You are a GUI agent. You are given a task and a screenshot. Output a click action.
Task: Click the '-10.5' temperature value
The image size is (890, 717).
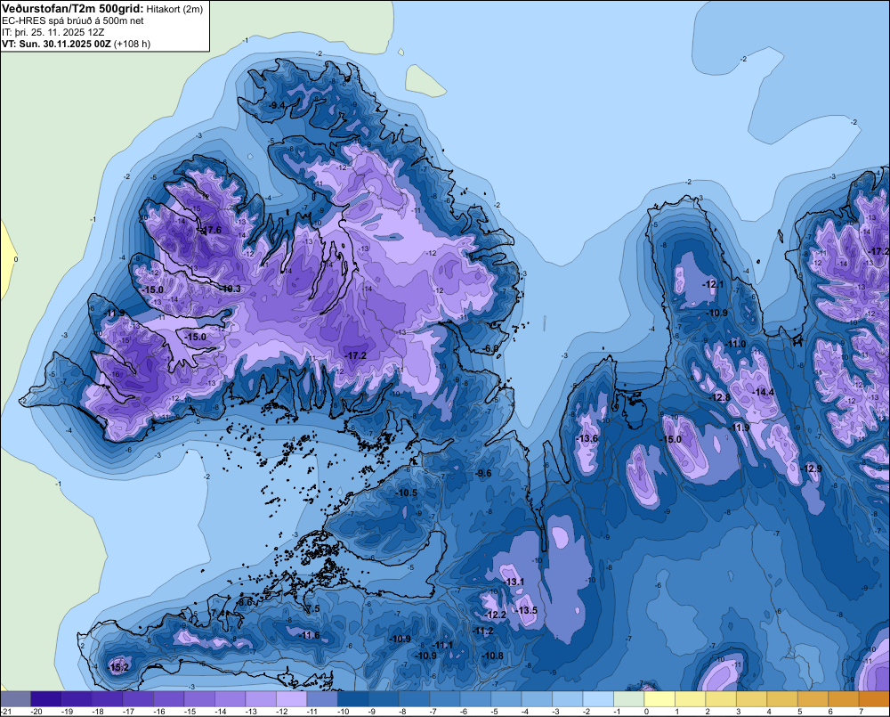pyautogui.click(x=407, y=493)
